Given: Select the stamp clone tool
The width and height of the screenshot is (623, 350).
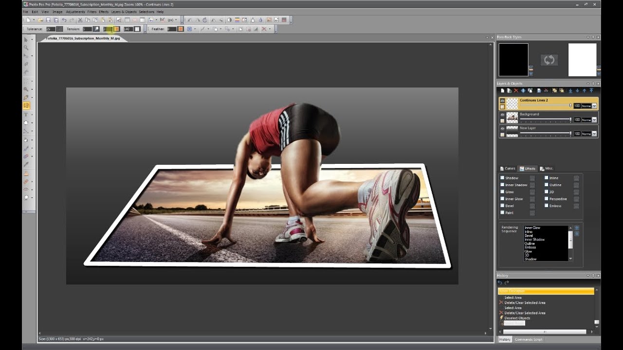Looking at the screenshot, I should click(x=26, y=174).
